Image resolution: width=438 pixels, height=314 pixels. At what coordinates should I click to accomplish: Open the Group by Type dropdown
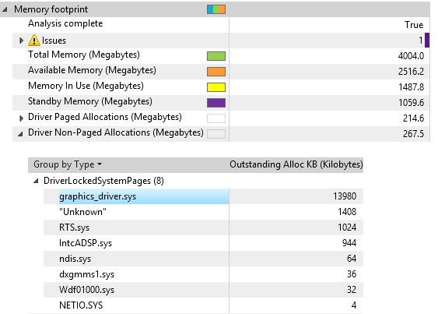68,164
